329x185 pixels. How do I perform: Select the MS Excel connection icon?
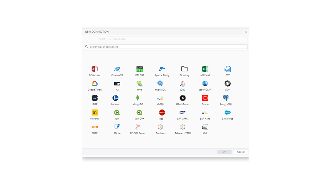click(205, 69)
